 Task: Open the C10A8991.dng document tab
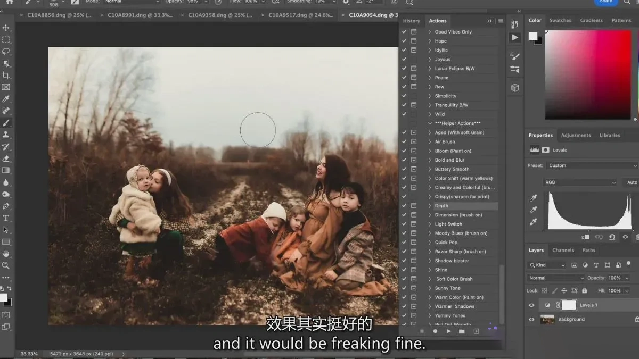pos(140,15)
